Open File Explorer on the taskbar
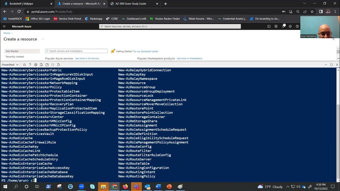This screenshot has width=340, height=191. point(103,187)
